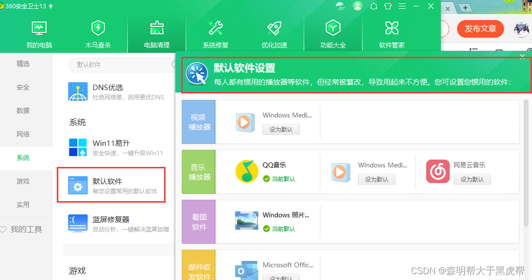Click the Windows 照片 viewer icon
Viewport: 532px width, 280px height.
coord(247,221)
